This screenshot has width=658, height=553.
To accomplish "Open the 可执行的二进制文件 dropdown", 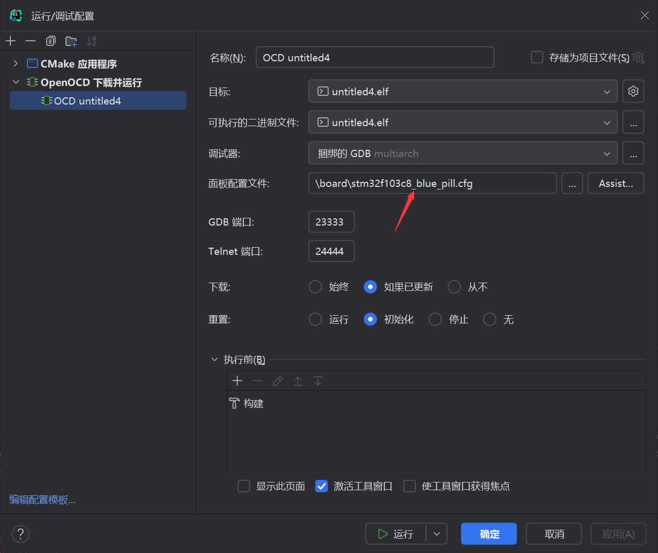I will [463, 123].
